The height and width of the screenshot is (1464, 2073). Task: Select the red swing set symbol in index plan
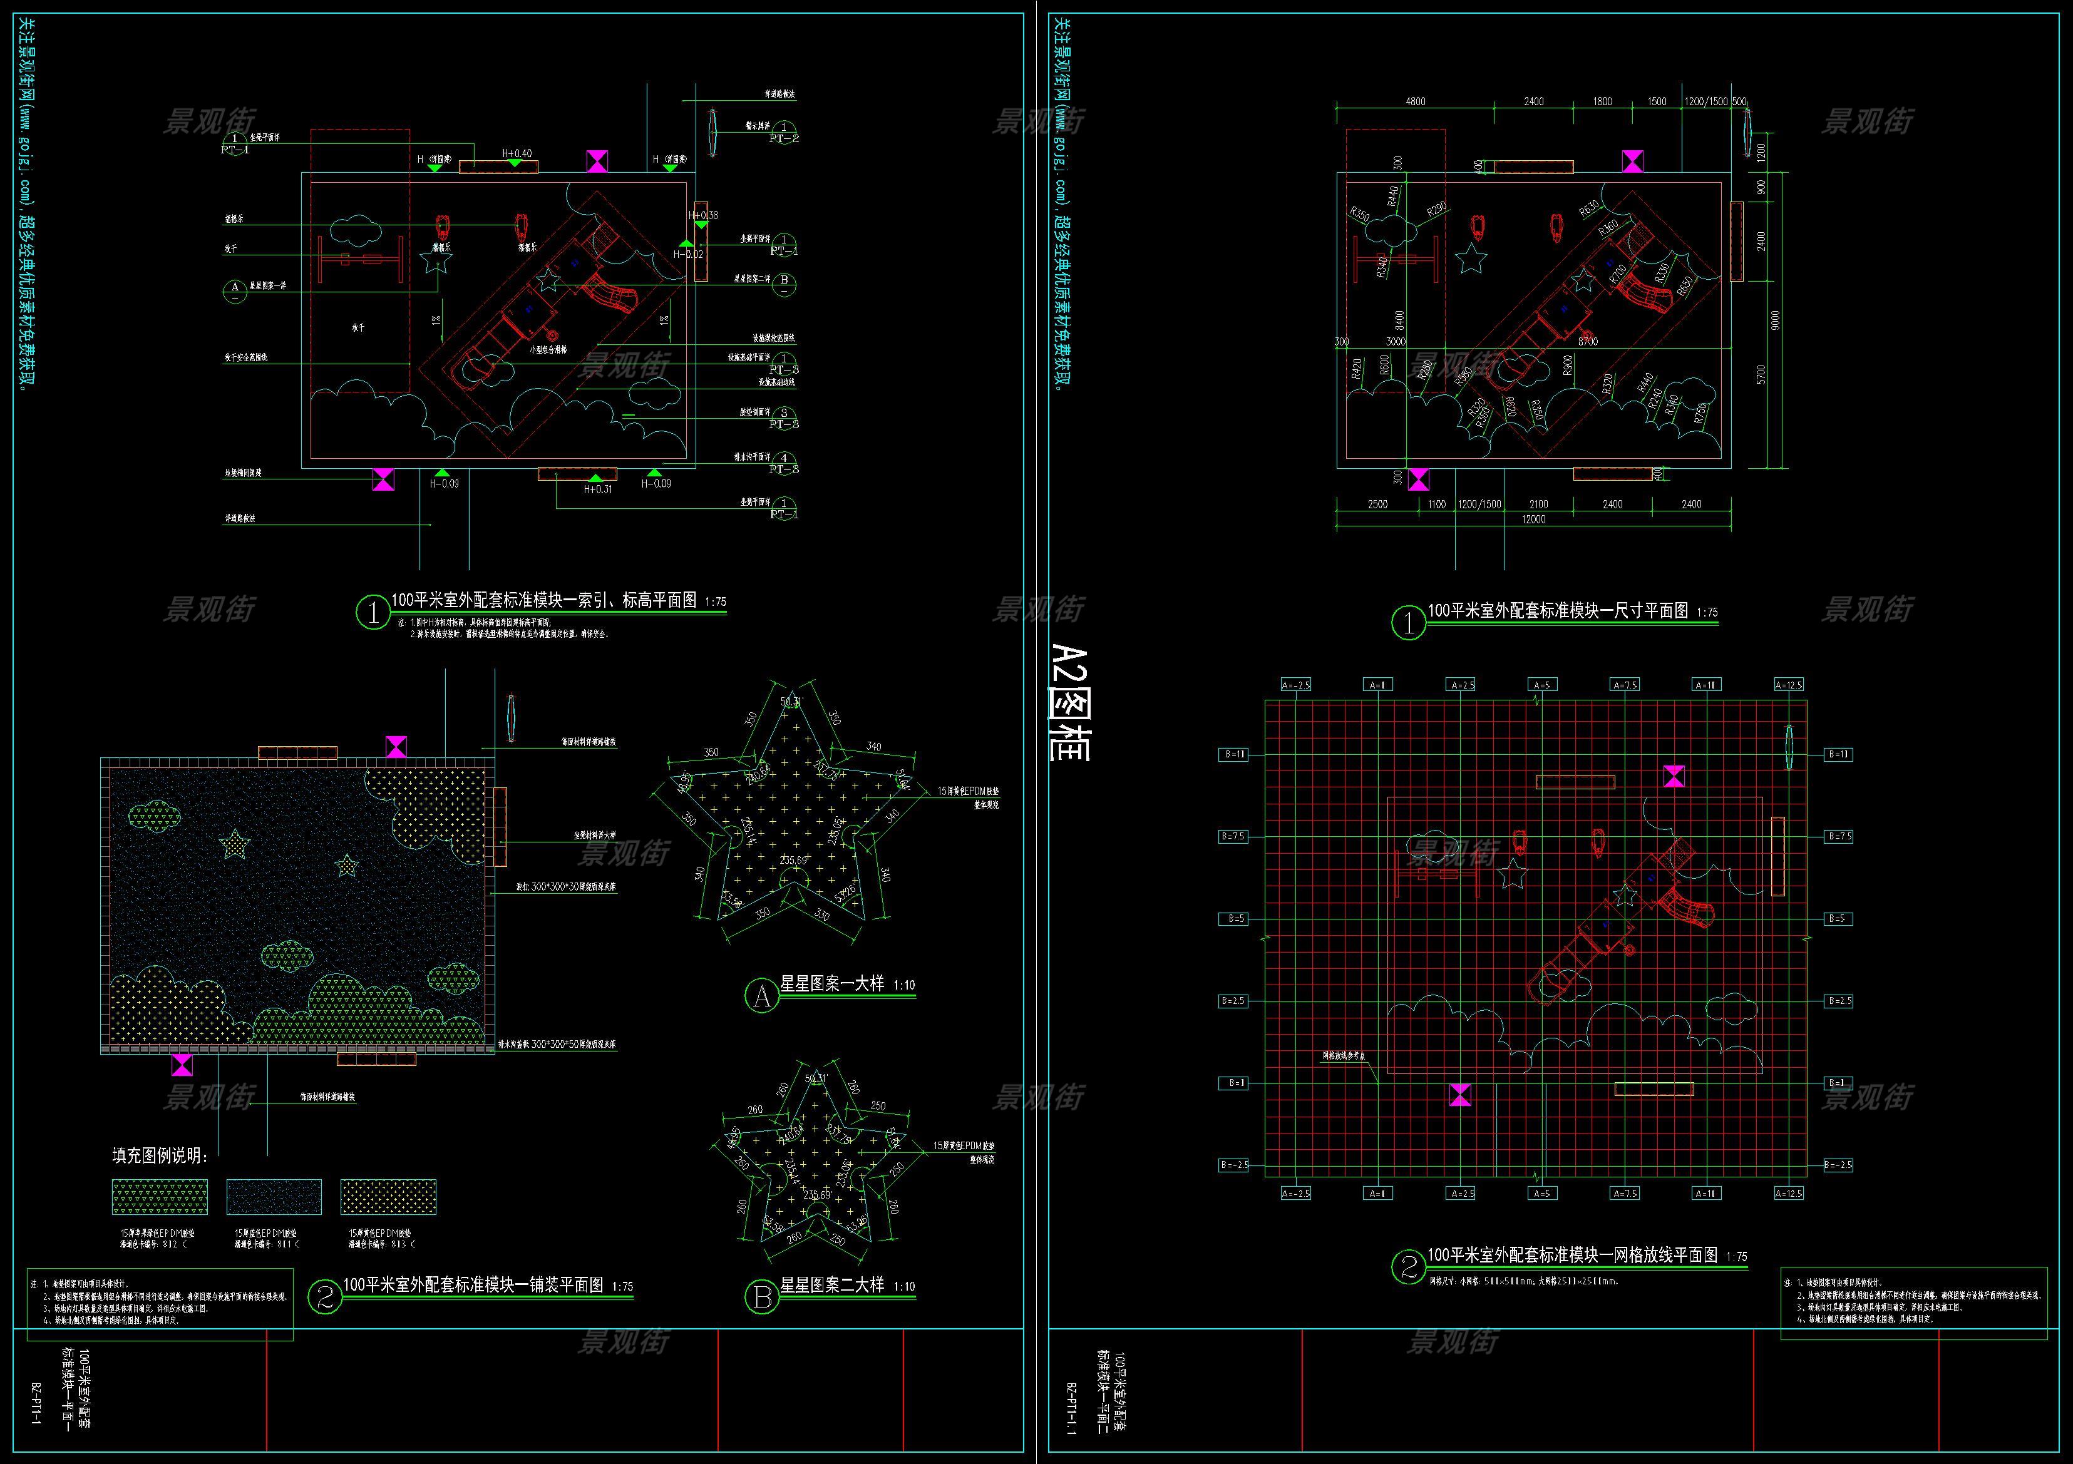361,261
